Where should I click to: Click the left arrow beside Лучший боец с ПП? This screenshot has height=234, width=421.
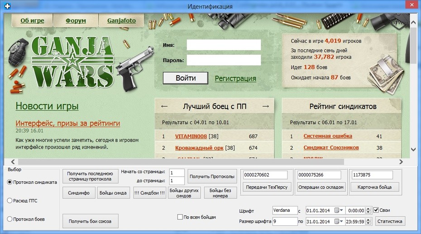pyautogui.click(x=164, y=106)
